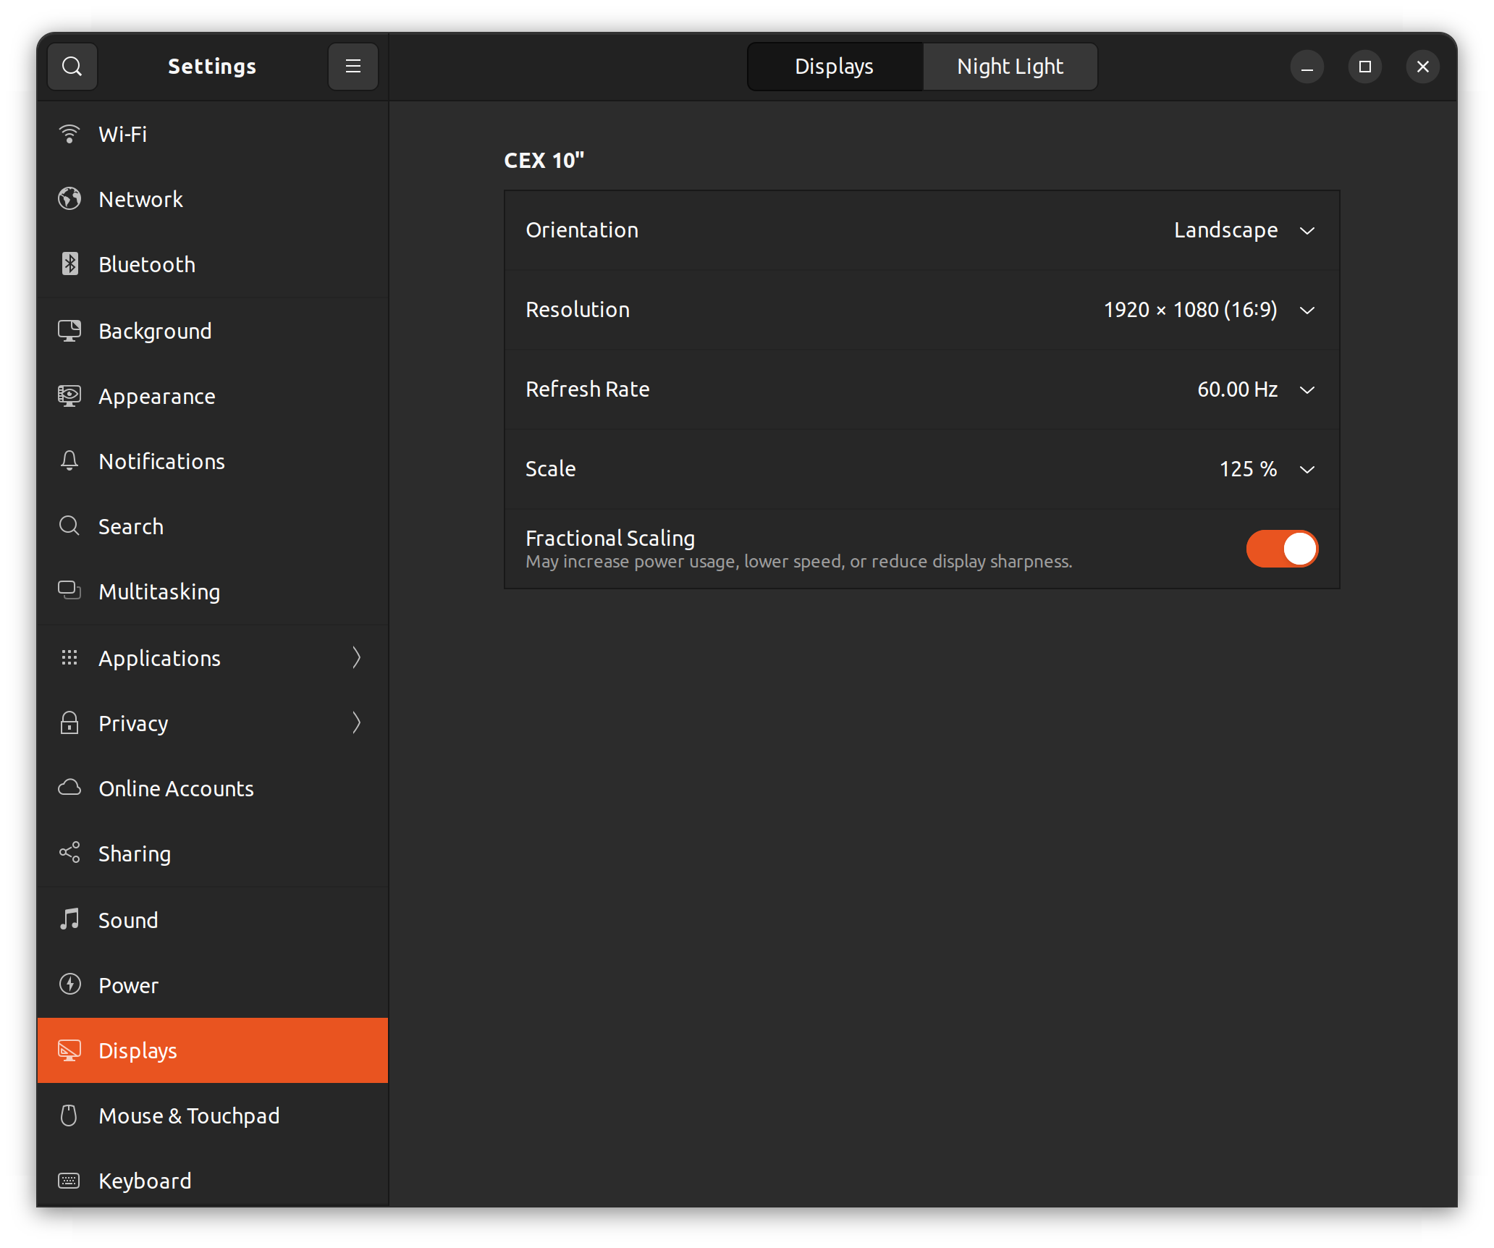
Task: Click the Wi-Fi signal icon in sidebar
Action: coord(69,134)
